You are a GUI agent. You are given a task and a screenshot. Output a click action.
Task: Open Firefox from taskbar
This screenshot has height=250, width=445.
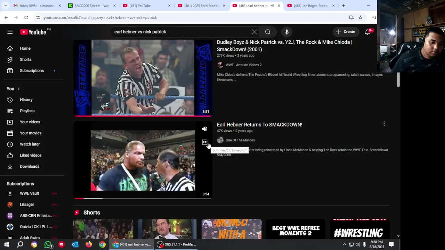89,244
